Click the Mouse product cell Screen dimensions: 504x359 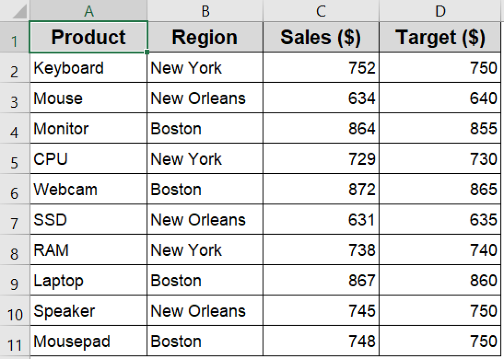tap(89, 98)
